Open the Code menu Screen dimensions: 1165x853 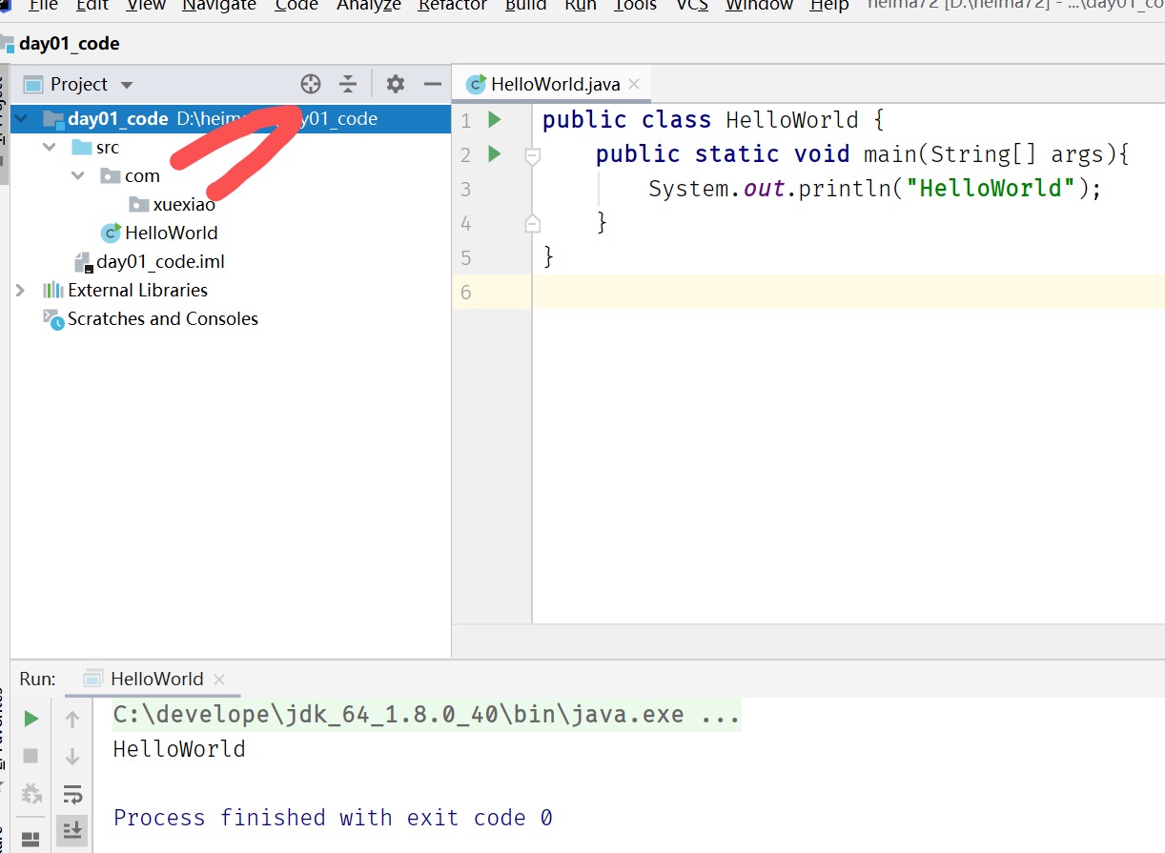click(296, 6)
